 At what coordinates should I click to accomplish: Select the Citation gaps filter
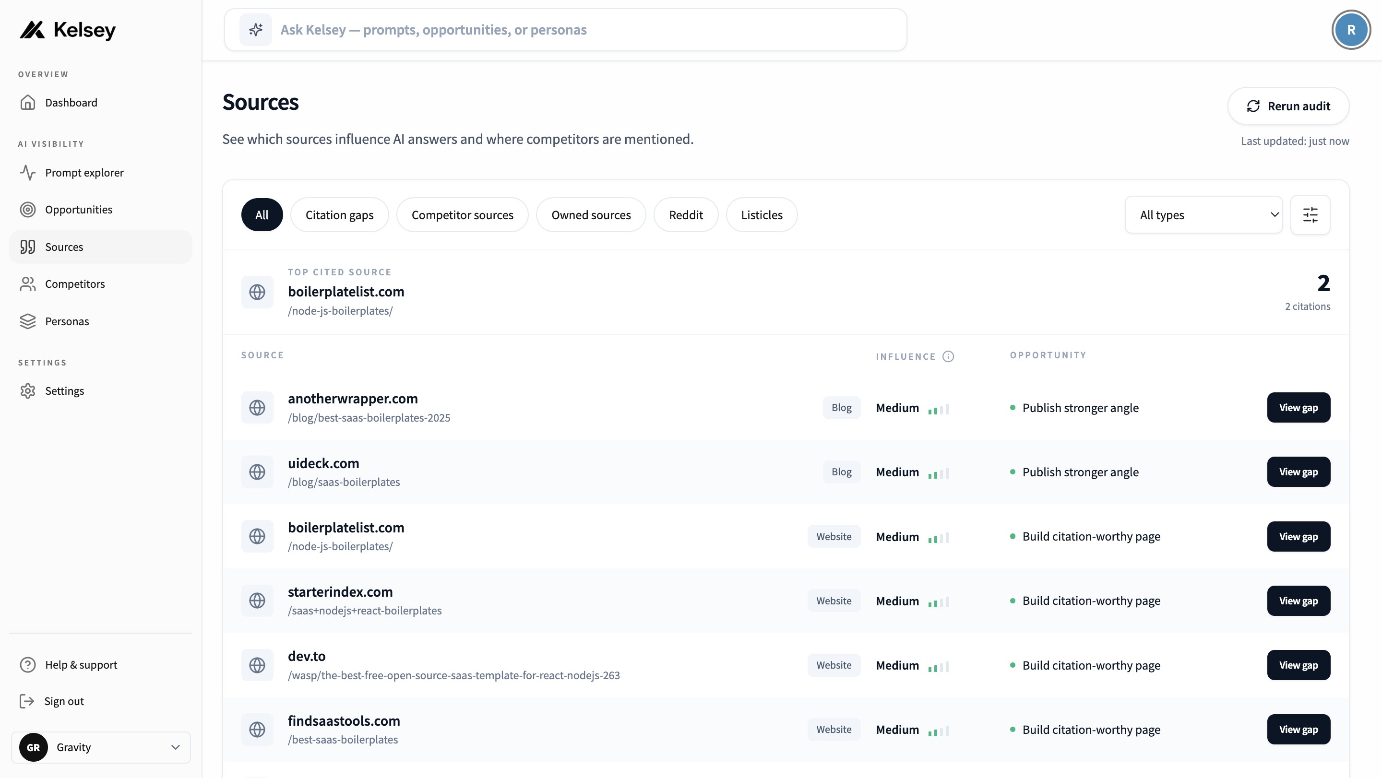click(x=339, y=215)
